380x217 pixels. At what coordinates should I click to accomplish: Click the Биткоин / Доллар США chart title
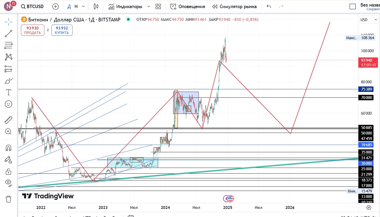(74, 20)
